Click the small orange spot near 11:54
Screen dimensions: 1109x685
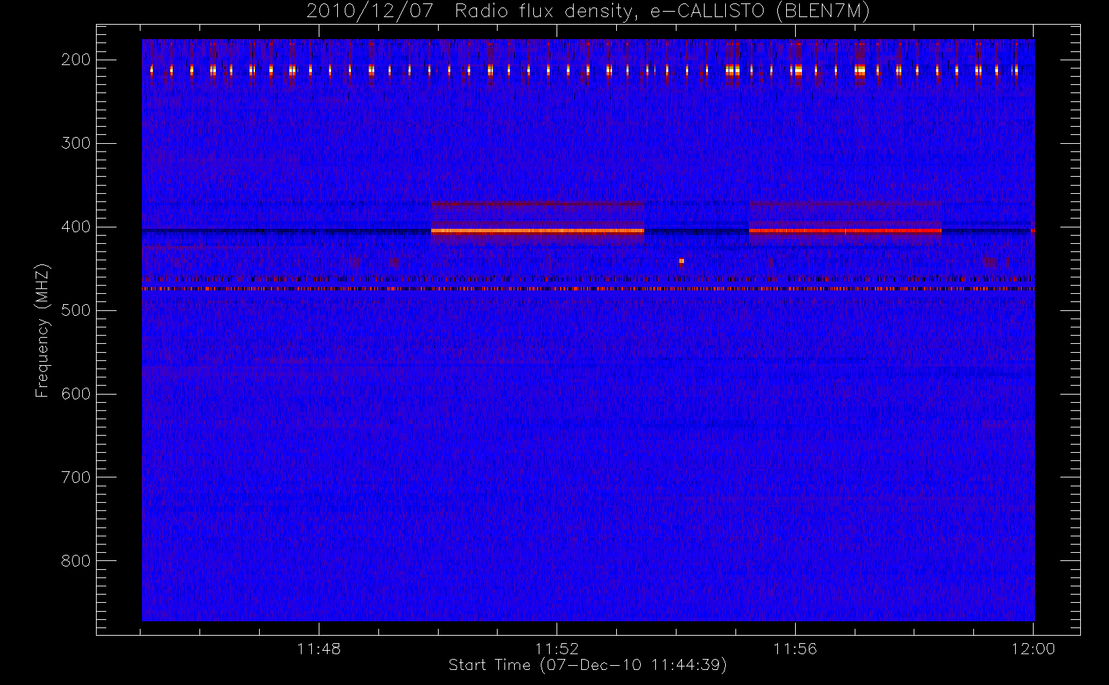tap(681, 261)
